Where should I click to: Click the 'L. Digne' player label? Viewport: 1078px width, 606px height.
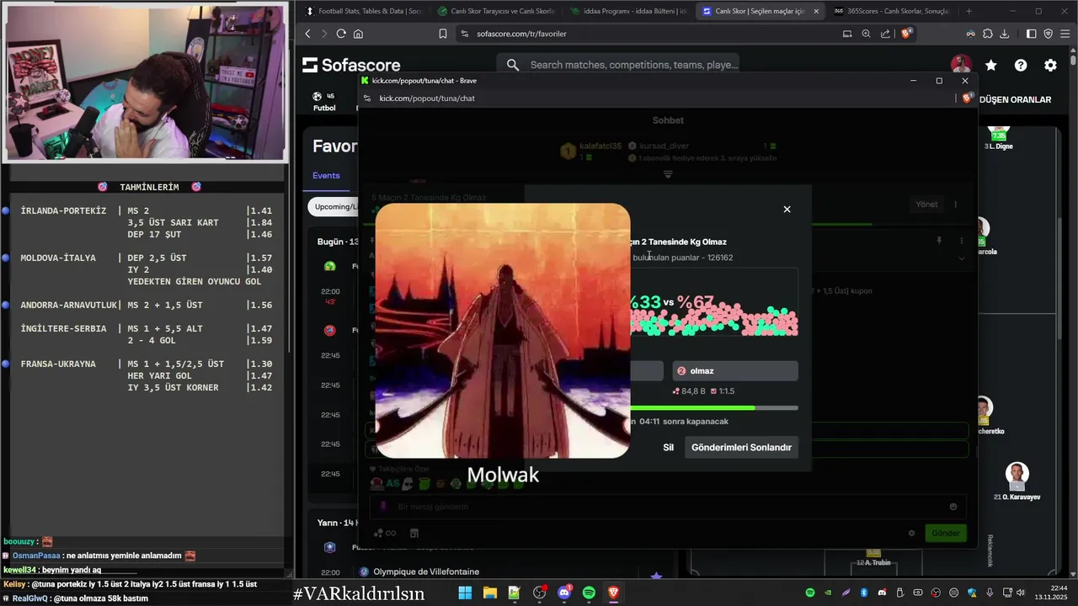point(998,146)
